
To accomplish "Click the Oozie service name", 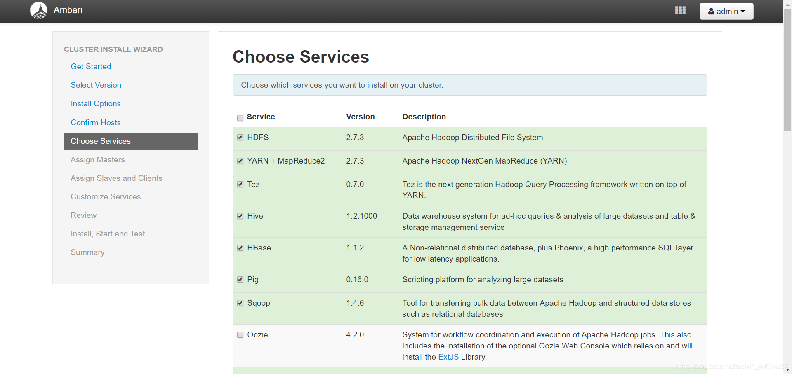I will 257,334.
